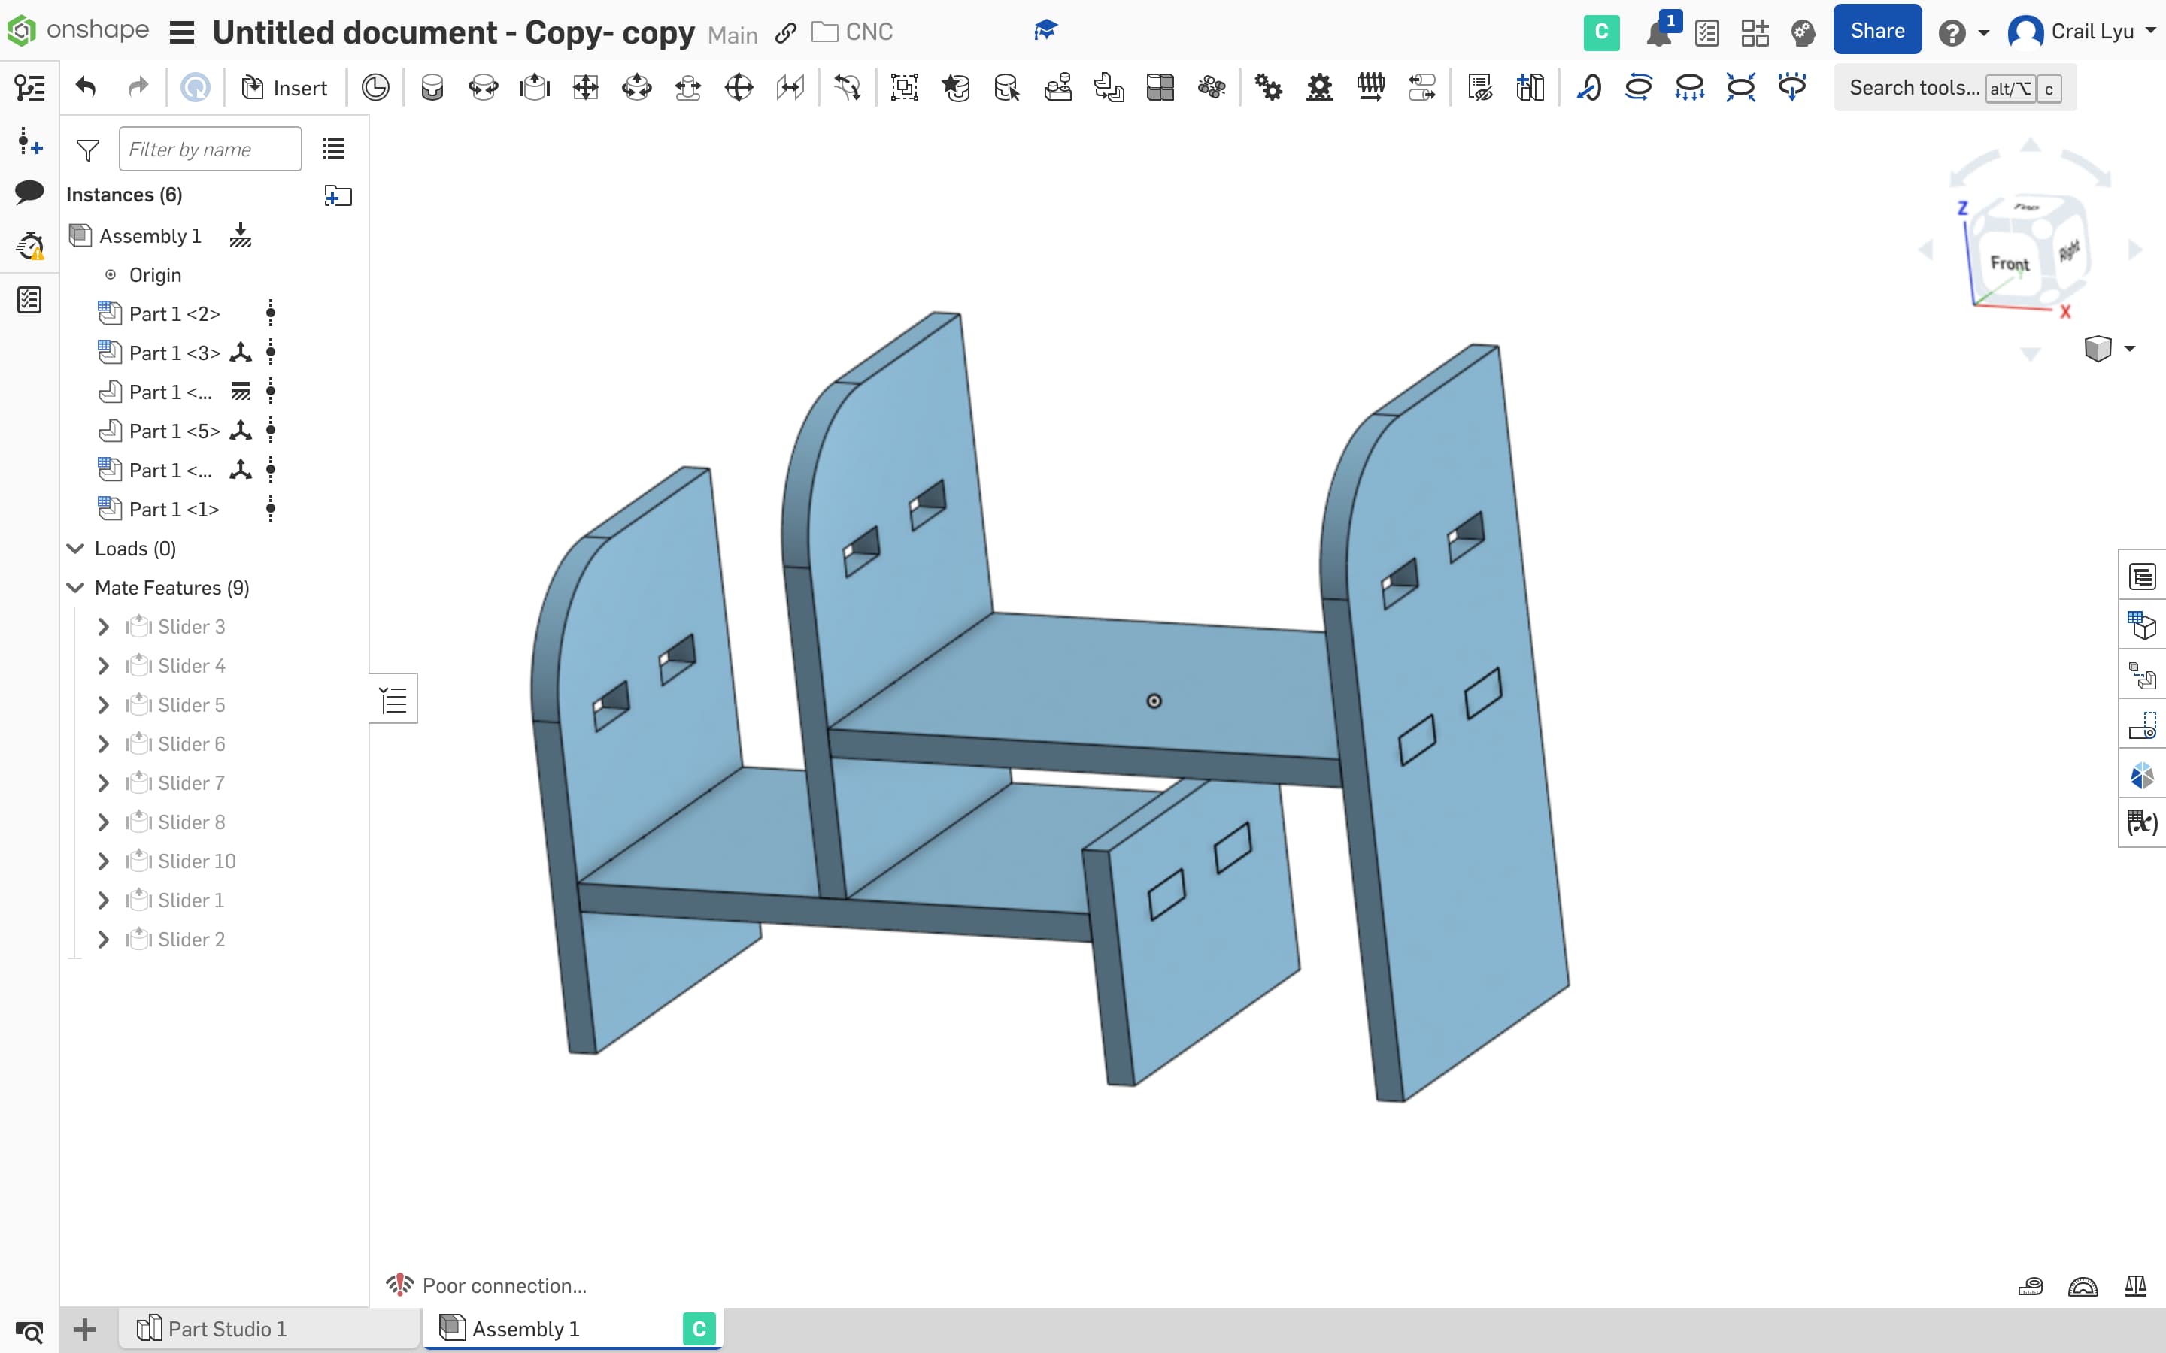The width and height of the screenshot is (2166, 1353).
Task: Select the Parallel mate tool
Action: [x=790, y=86]
